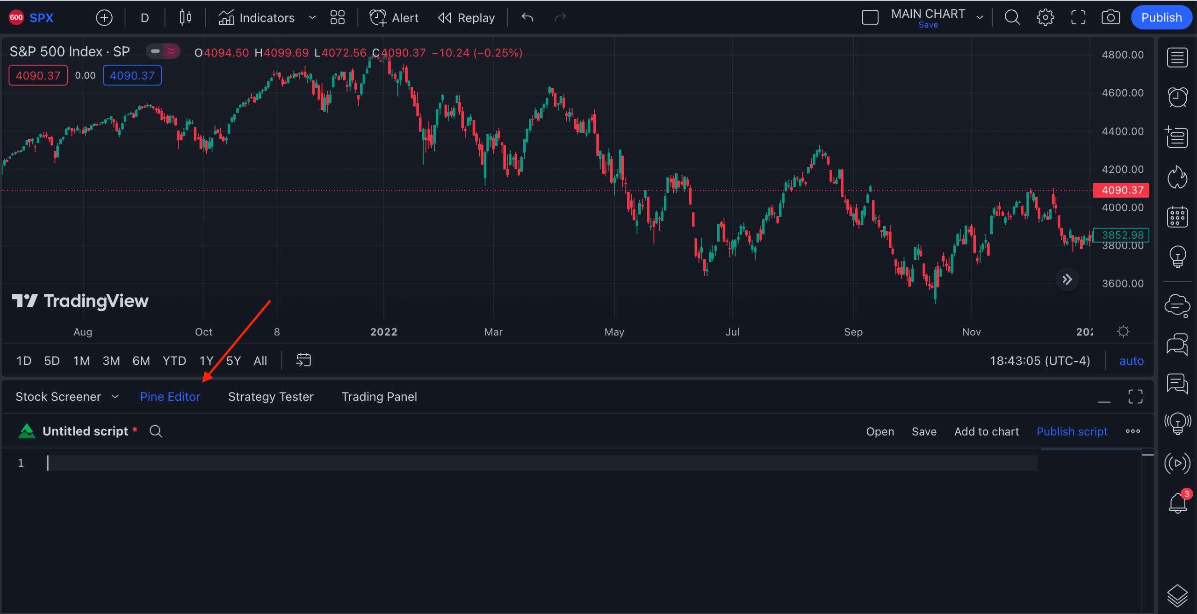Screen dimensions: 1197x614
Task: Expand the Indicators favorites dropdown arrow
Action: coord(312,18)
